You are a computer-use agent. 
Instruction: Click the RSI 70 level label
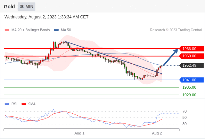pos(184,112)
